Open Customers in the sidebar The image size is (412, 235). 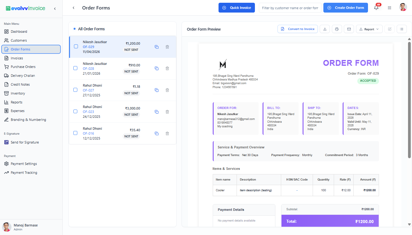point(31,40)
